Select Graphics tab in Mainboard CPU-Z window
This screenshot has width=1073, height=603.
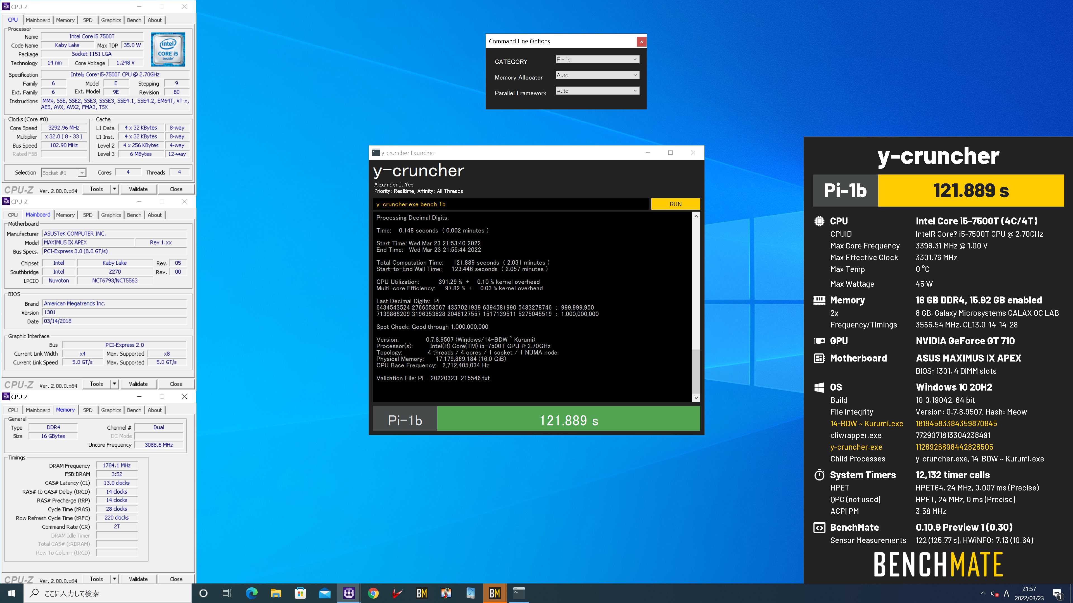[111, 215]
